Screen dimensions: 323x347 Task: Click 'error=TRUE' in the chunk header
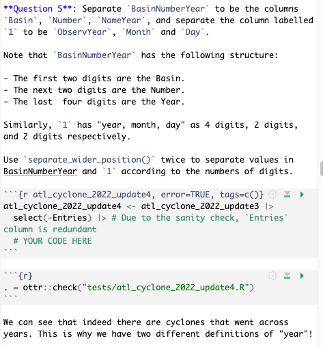[x=185, y=195]
